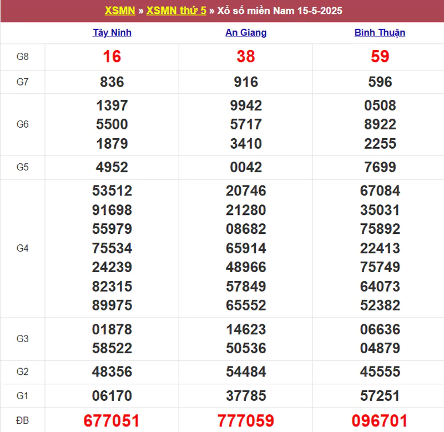The height and width of the screenshot is (432, 444).
Task: Select G7 number 916
Action: point(246,82)
